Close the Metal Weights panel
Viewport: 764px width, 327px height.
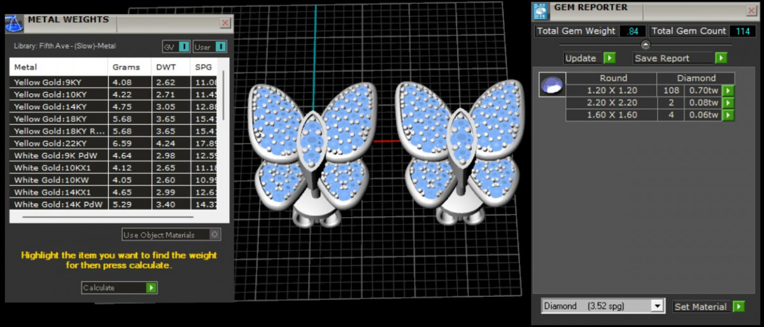point(225,22)
